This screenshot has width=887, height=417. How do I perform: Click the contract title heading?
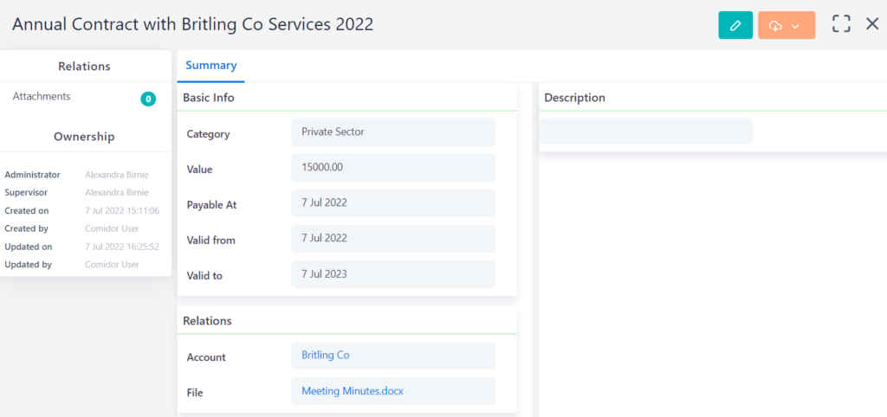193,24
